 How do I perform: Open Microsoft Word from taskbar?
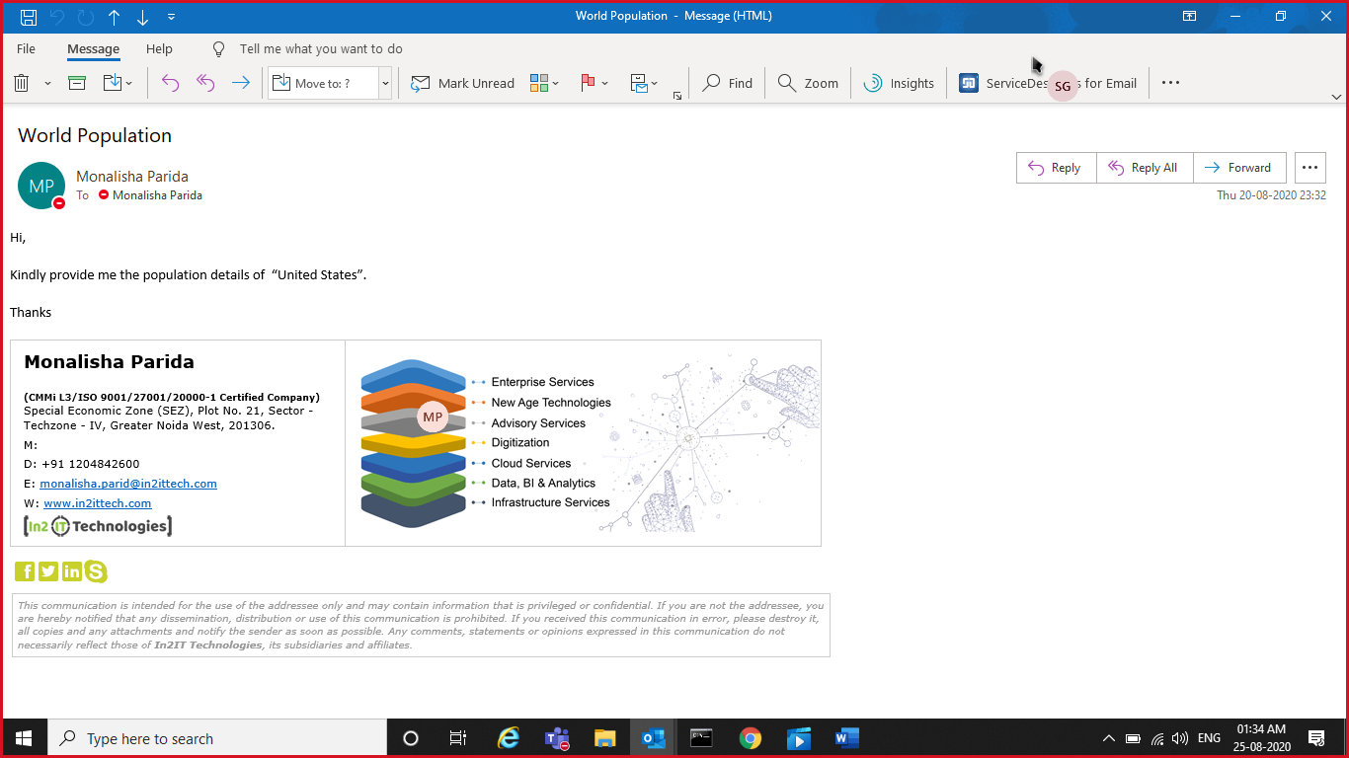847,738
